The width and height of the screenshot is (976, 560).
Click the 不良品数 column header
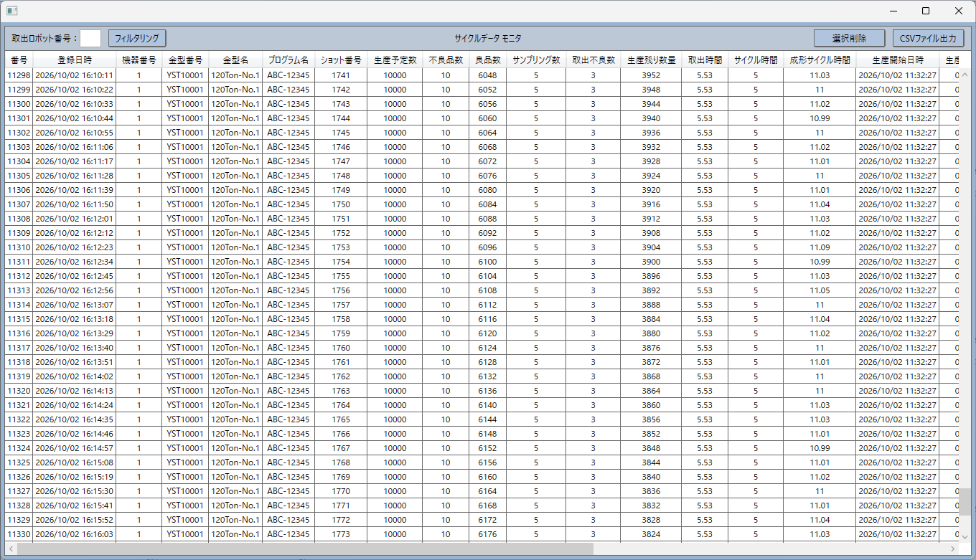click(x=446, y=60)
